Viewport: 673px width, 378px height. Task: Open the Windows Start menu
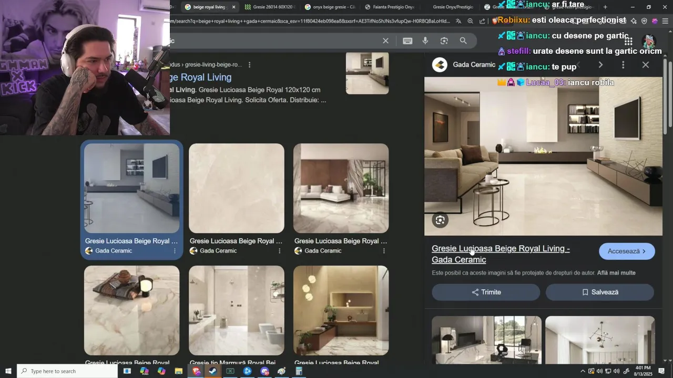(x=8, y=371)
